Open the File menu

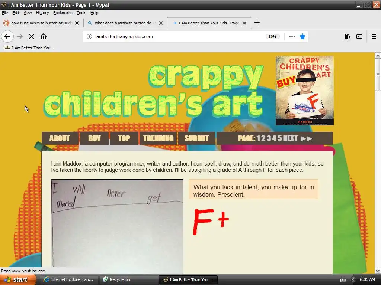coord(5,13)
